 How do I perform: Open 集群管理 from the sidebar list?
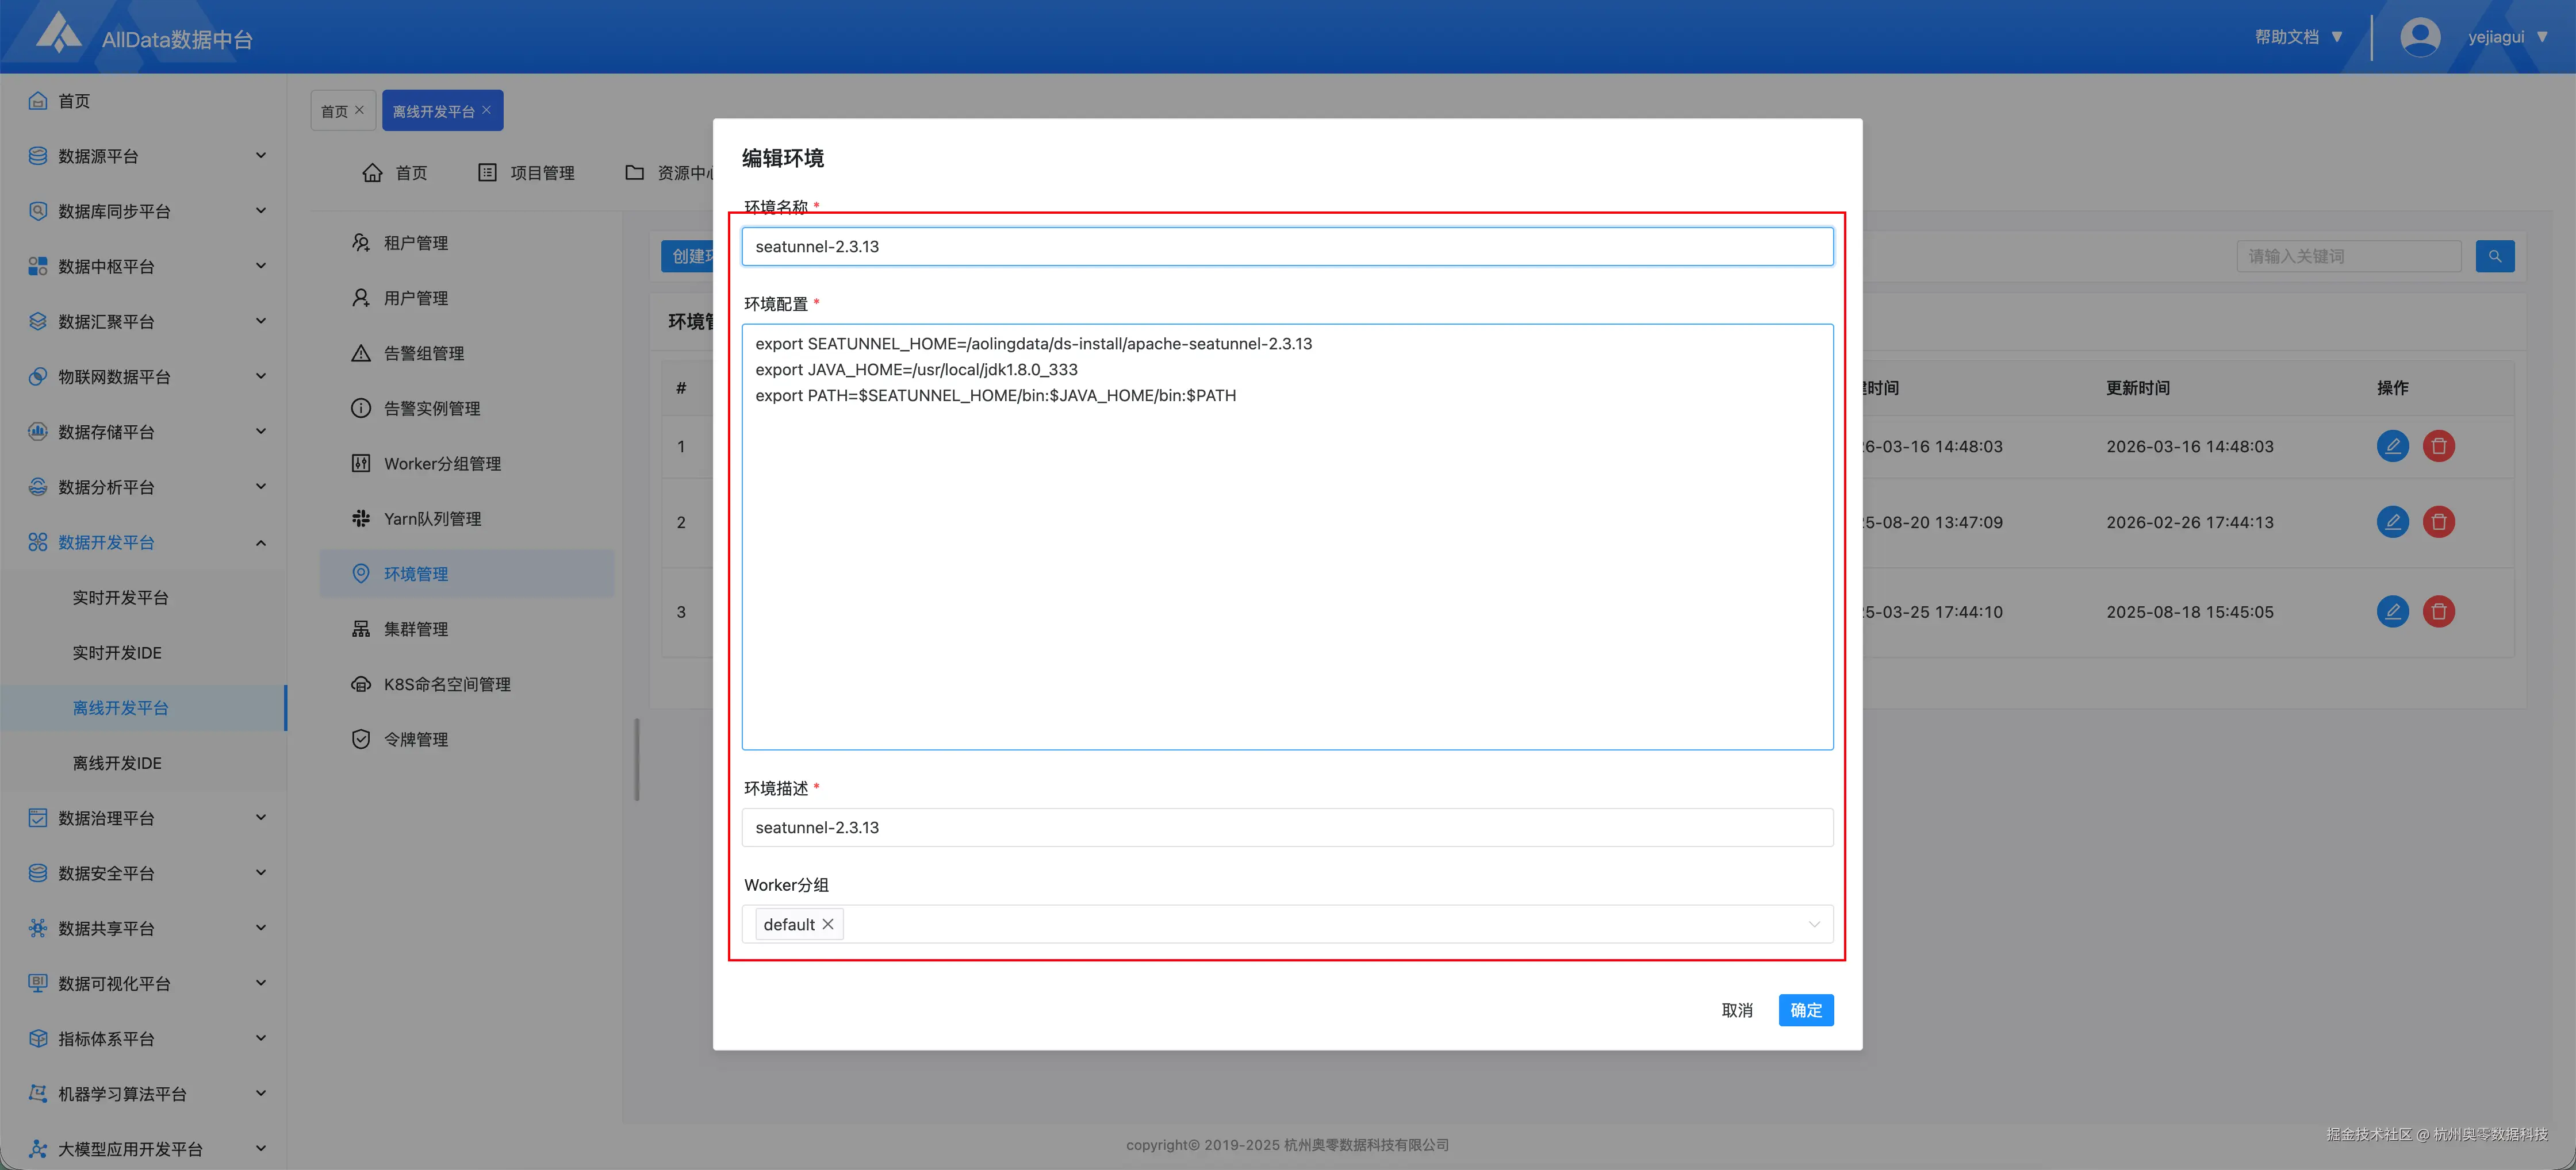[415, 629]
